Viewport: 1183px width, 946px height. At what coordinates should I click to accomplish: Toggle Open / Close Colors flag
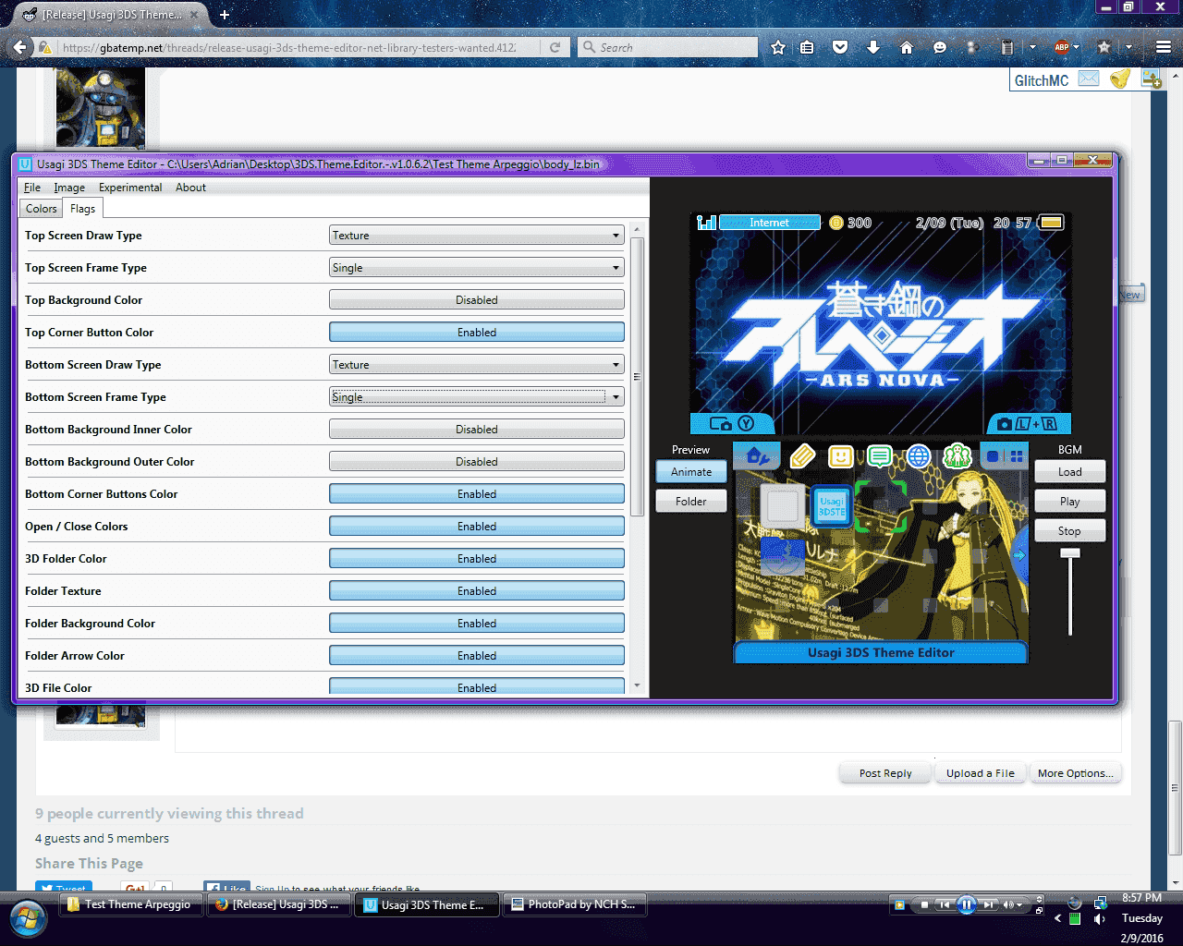[477, 527]
